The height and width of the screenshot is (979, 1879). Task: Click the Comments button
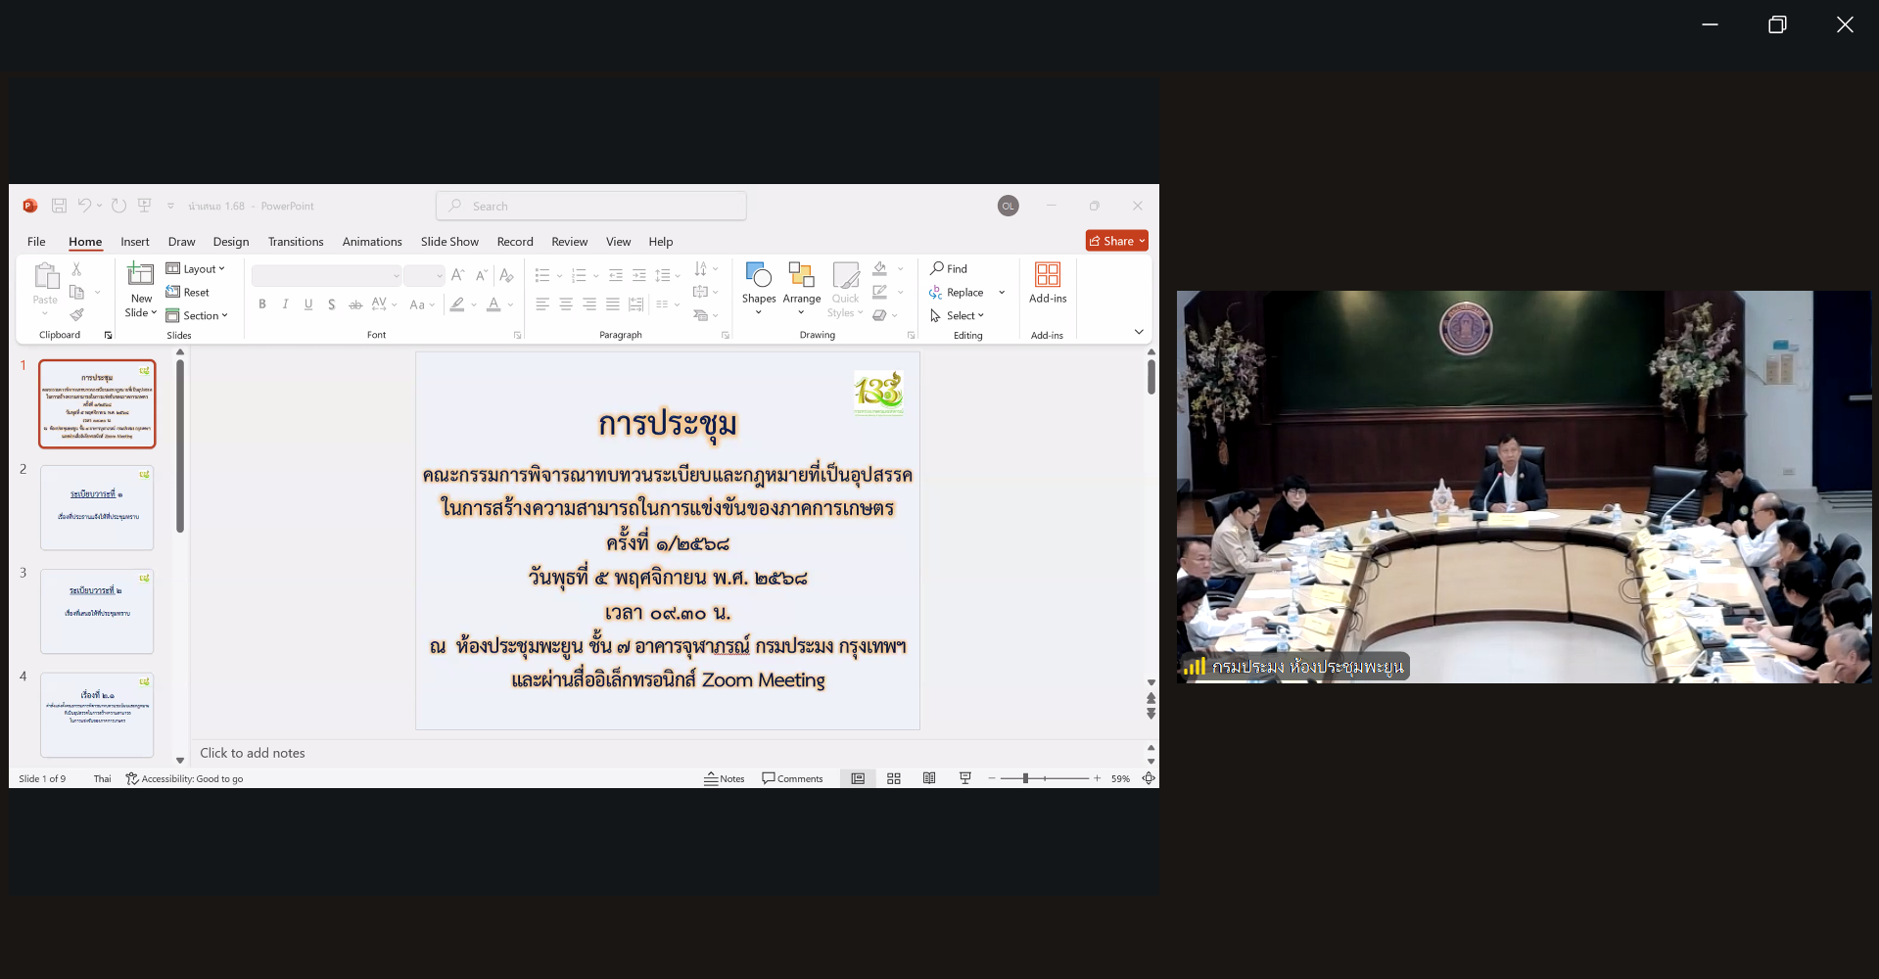pos(792,778)
